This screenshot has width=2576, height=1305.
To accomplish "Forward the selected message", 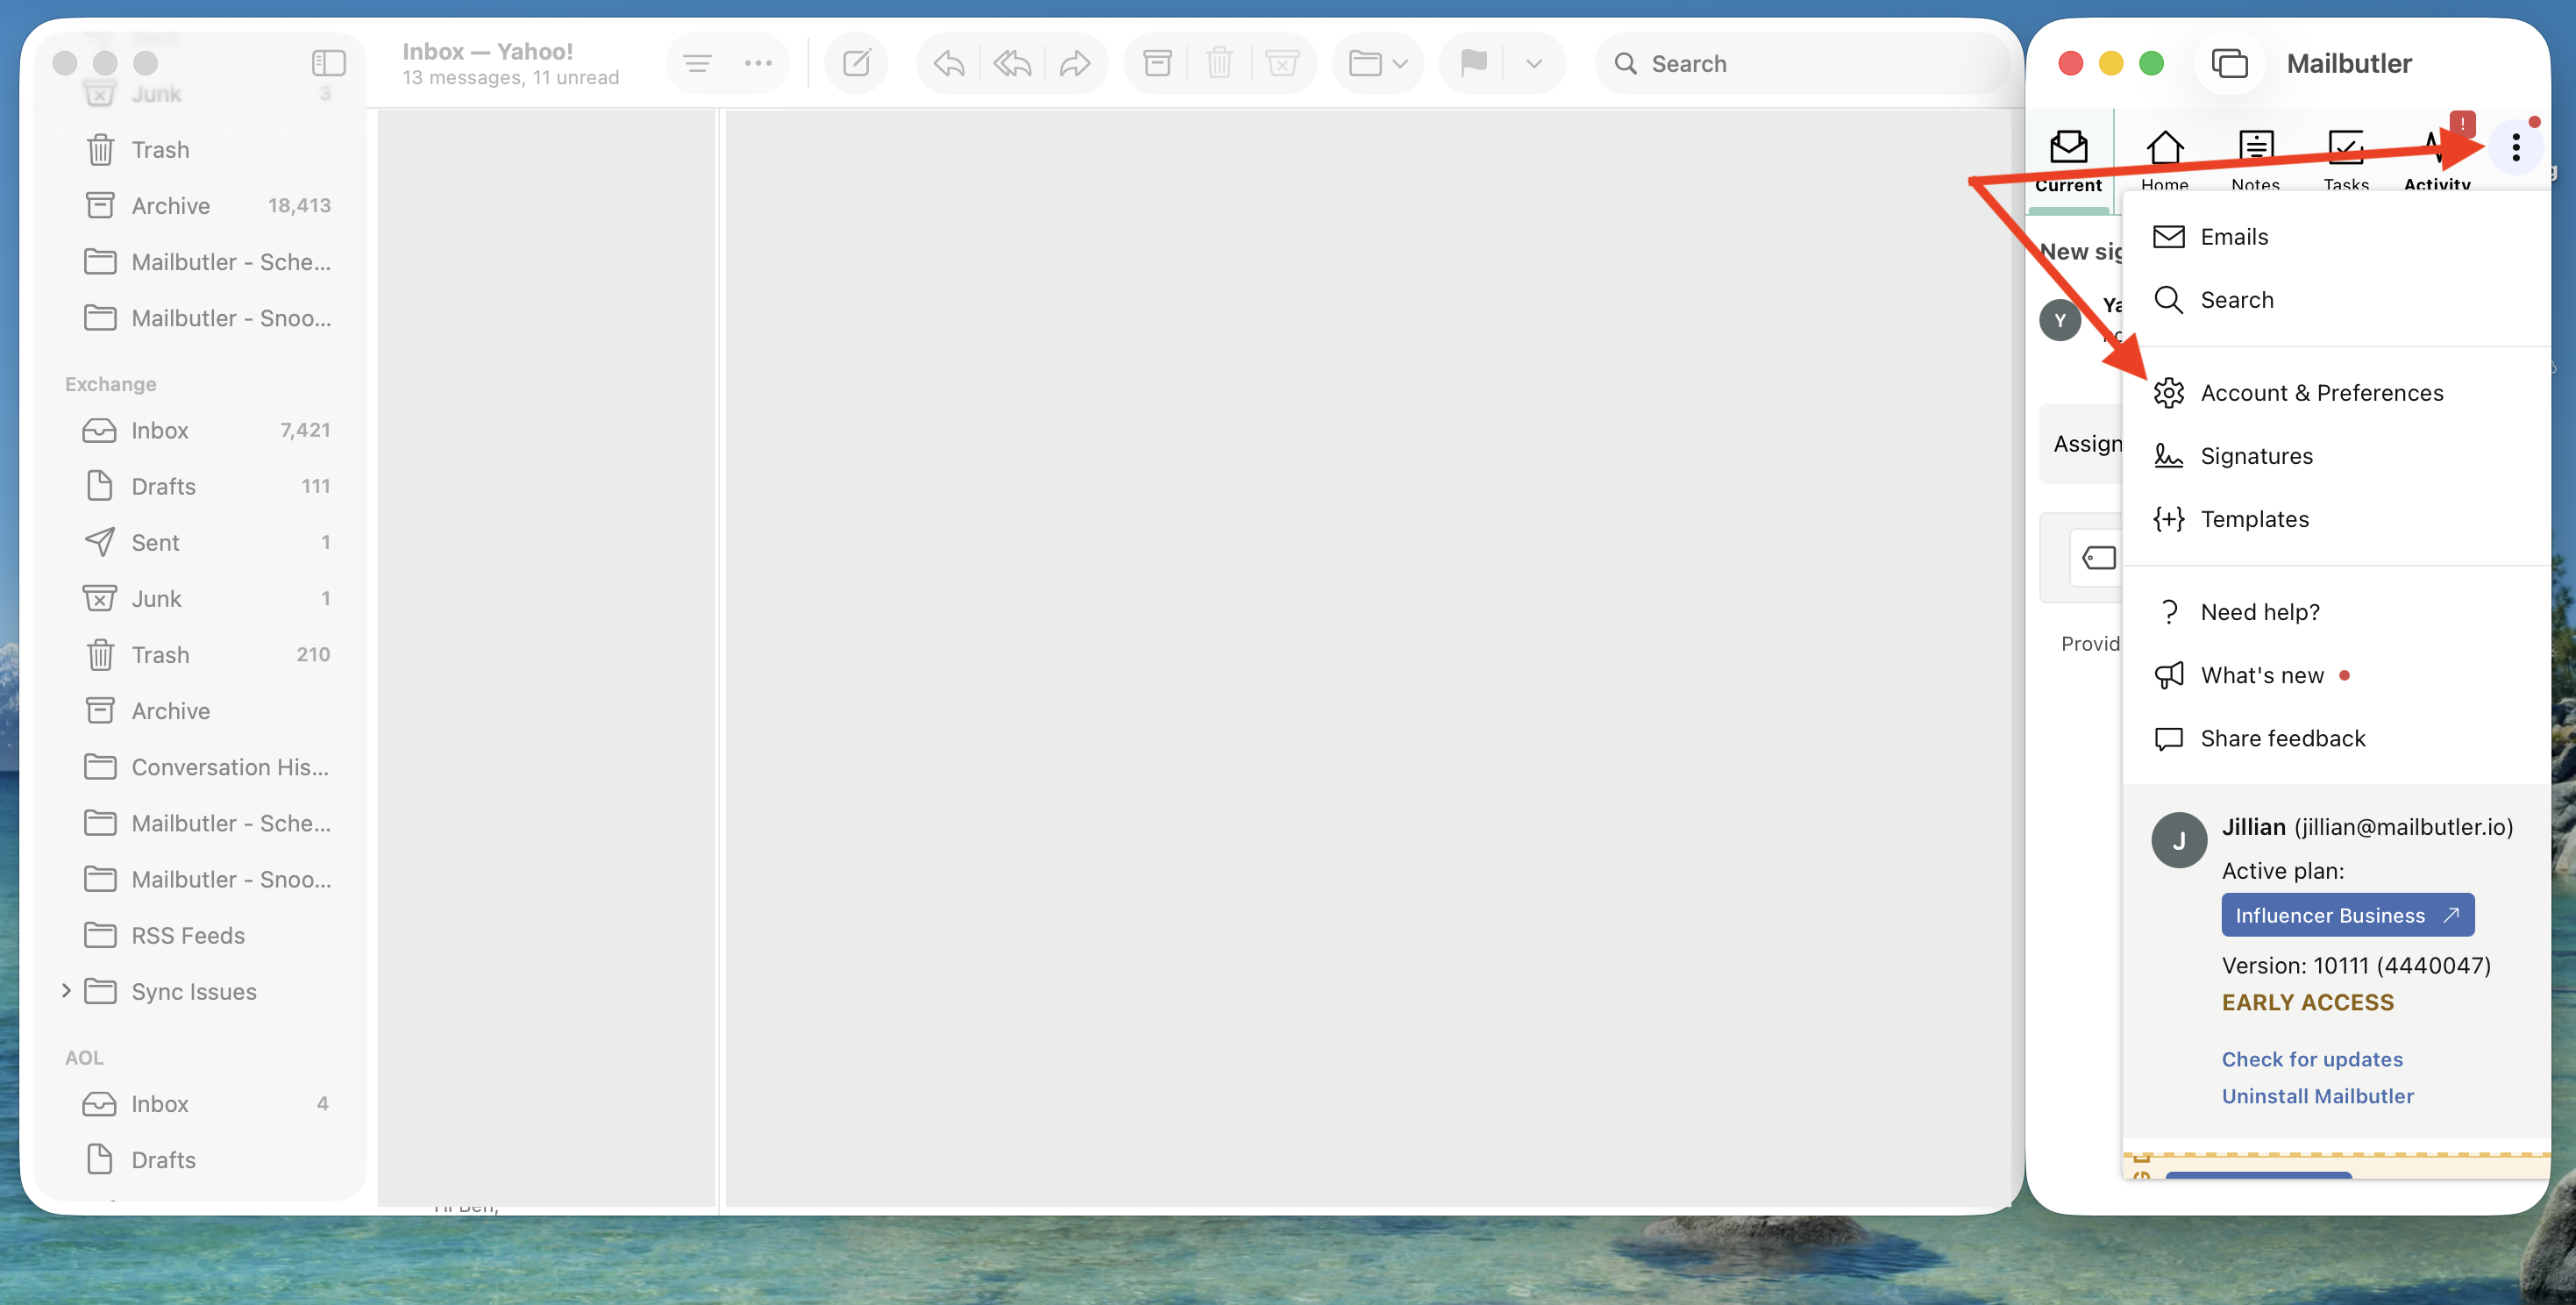I will 1075,64.
